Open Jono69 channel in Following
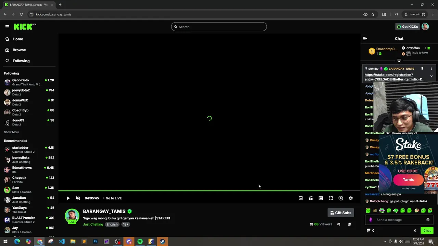This screenshot has width=438, height=246. tap(29, 122)
